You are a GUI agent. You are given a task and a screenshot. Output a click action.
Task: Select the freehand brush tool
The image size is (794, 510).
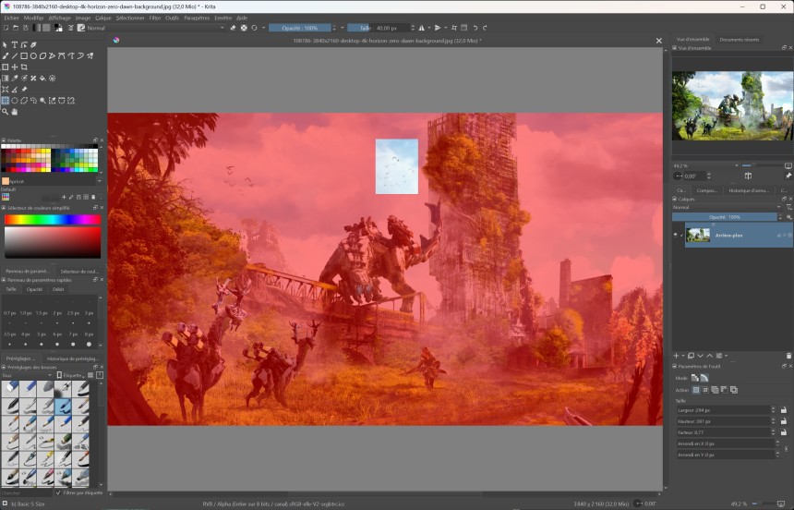coord(5,55)
